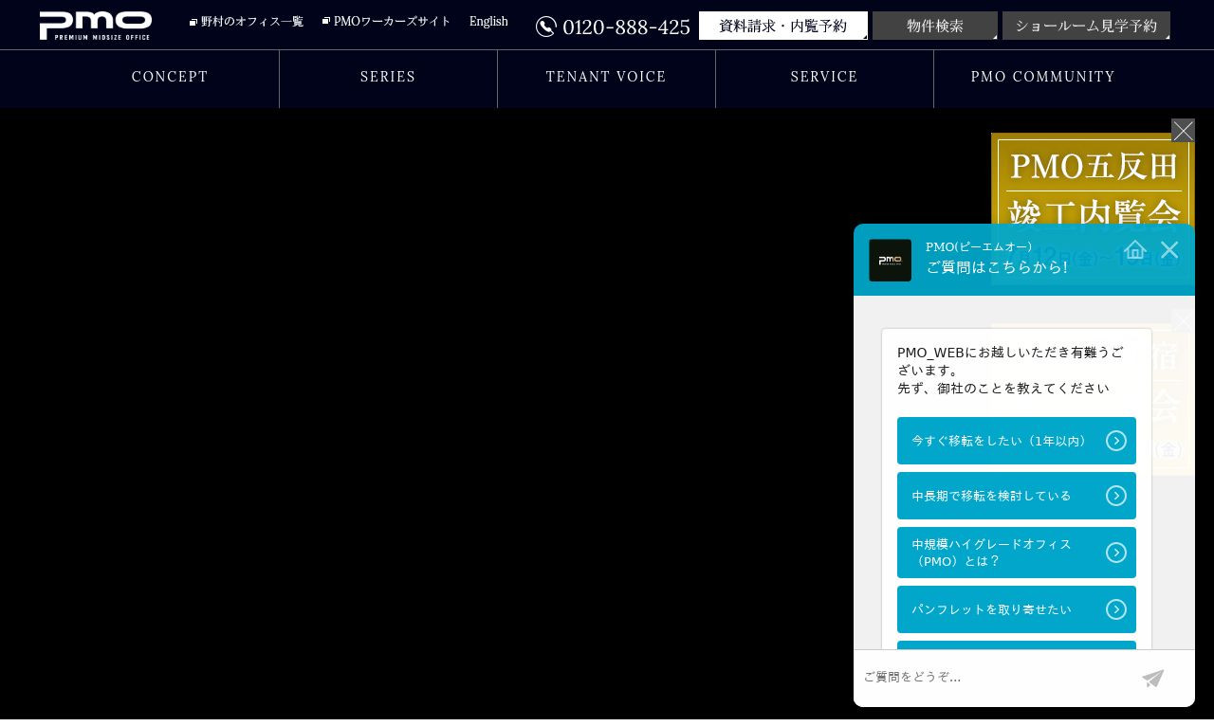Click arrow icon on 今すぐ移転をしたい option

pos(1116,441)
